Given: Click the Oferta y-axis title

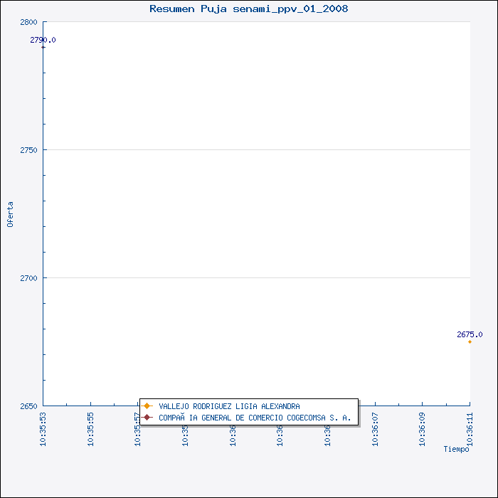Looking at the screenshot, I should pos(10,214).
